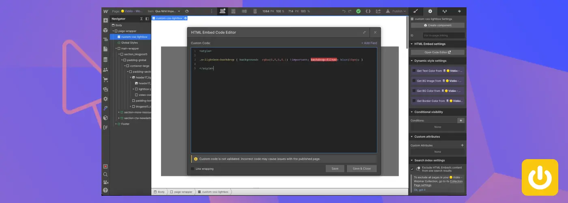The height and width of the screenshot is (203, 568).
Task: Click the Save & Close button
Action: (x=361, y=168)
